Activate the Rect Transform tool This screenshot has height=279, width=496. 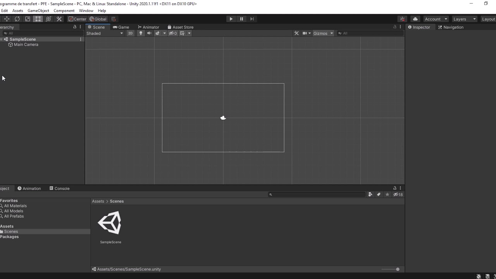point(38,19)
